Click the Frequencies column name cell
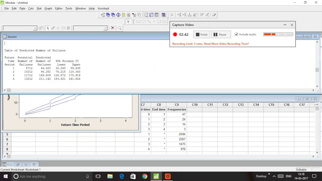The image size is (322, 181). point(177,109)
